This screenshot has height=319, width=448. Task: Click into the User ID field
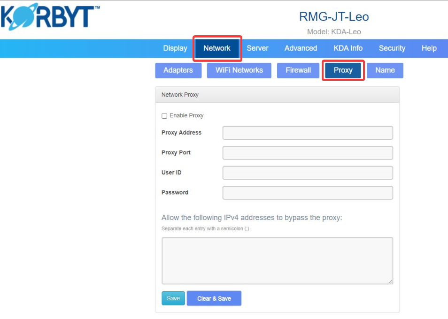308,173
